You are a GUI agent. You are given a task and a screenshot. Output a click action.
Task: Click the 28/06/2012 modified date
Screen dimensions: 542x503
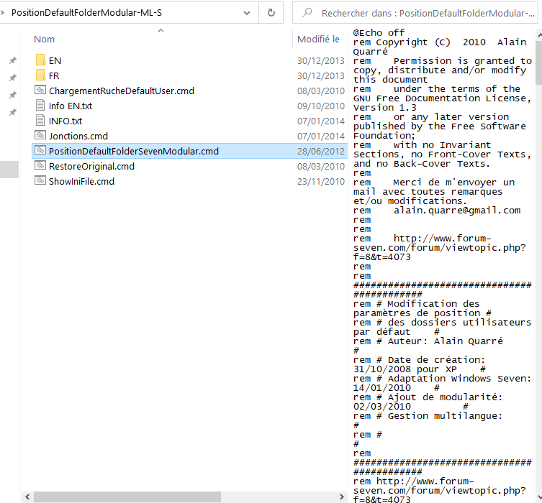[x=321, y=151]
